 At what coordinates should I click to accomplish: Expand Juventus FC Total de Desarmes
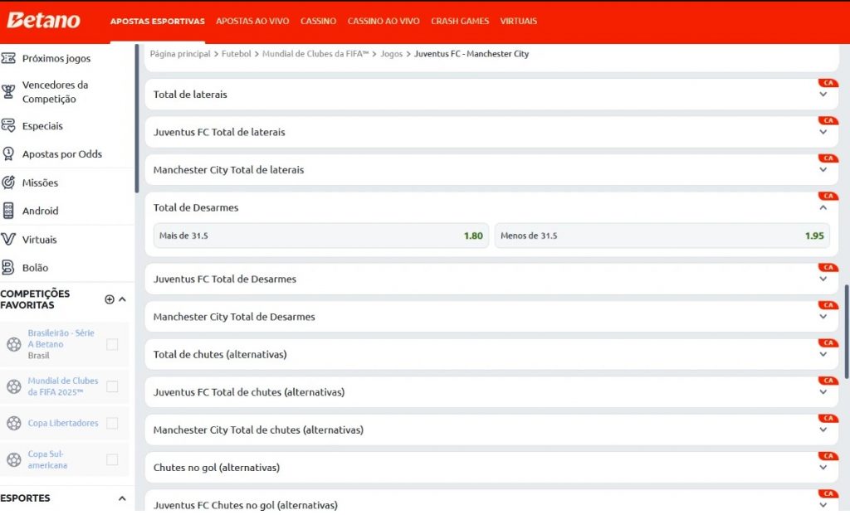point(823,279)
